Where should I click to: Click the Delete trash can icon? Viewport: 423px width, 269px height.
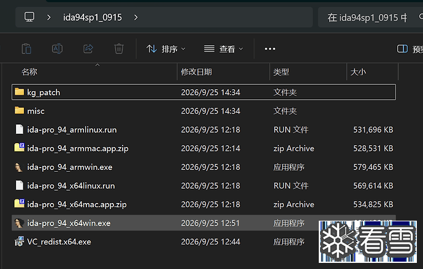119,49
